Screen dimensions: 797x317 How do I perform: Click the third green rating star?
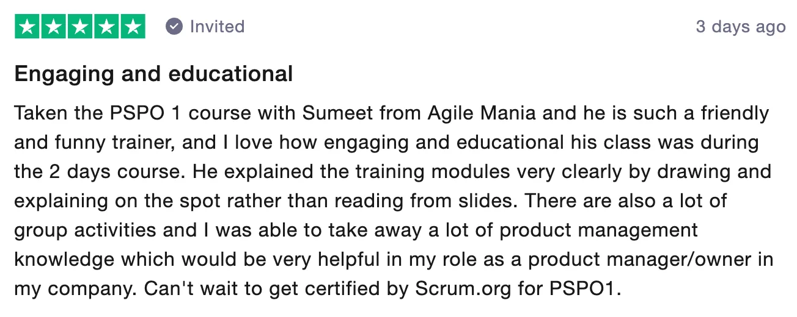[x=79, y=26]
